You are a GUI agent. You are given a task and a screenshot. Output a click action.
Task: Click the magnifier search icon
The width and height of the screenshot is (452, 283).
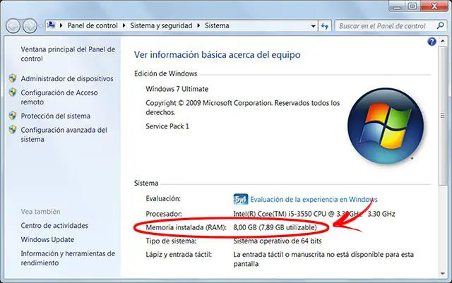click(x=440, y=26)
